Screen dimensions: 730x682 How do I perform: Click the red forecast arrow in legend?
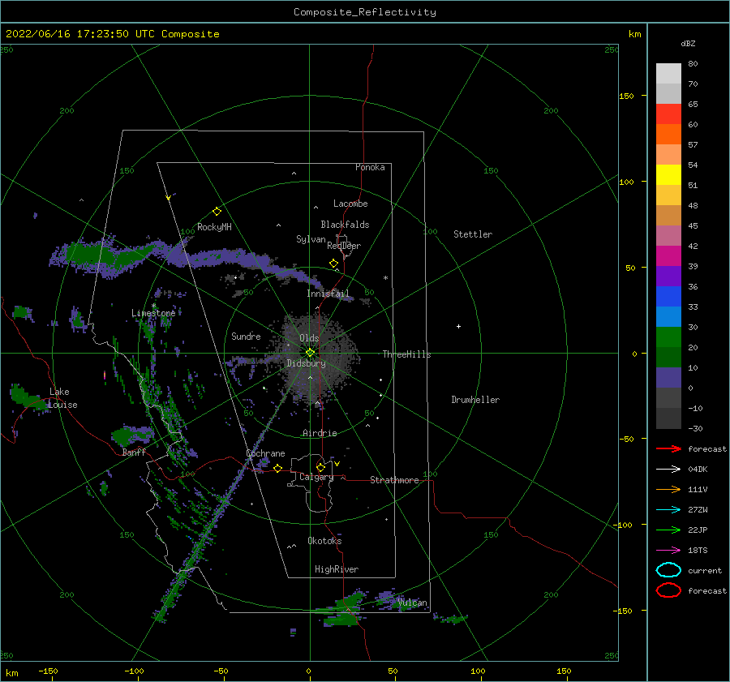pyautogui.click(x=668, y=448)
